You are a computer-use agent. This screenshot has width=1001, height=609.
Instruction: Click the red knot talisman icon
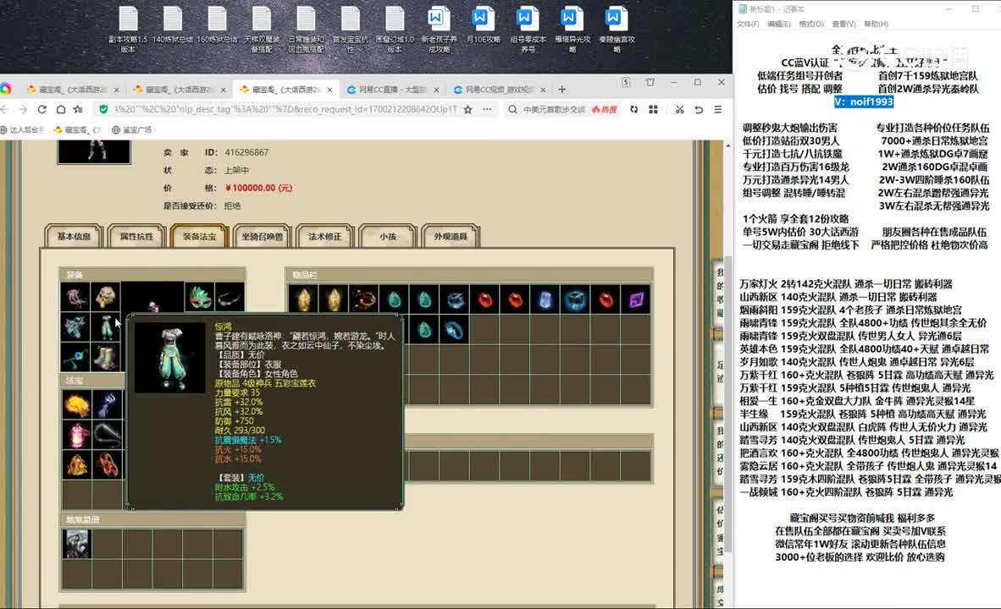coord(107,465)
